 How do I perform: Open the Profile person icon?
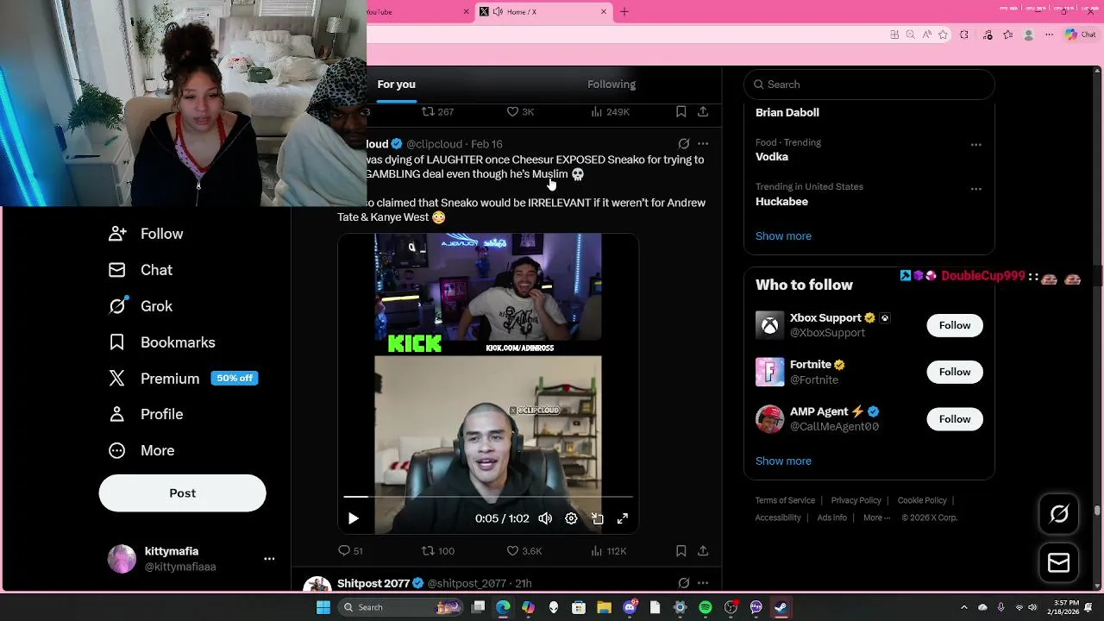point(117,414)
